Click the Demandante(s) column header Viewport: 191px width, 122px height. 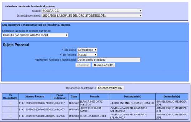[133, 97]
